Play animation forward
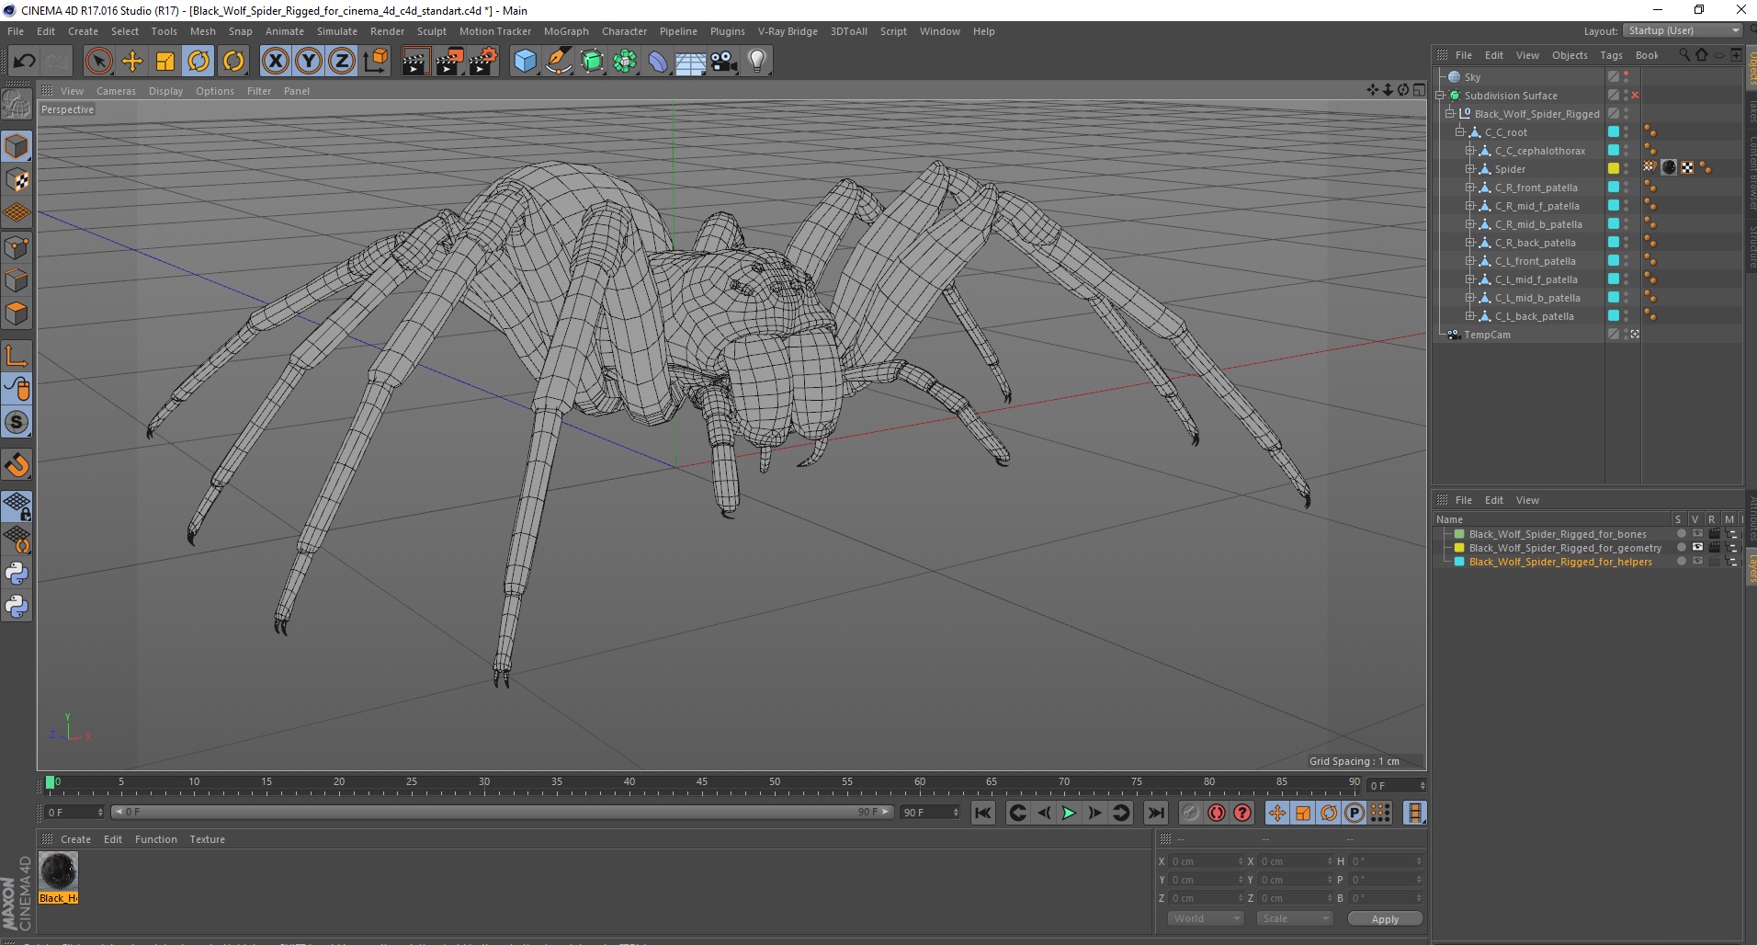 pos(1069,813)
